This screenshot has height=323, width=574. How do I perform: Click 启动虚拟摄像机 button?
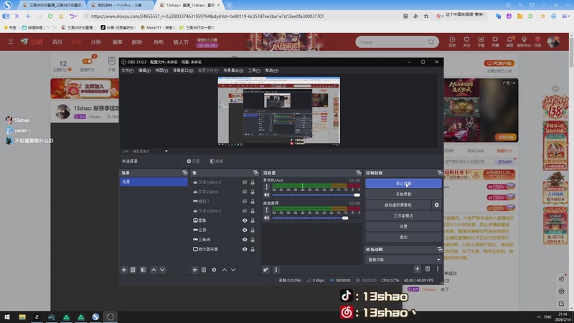[398, 205]
